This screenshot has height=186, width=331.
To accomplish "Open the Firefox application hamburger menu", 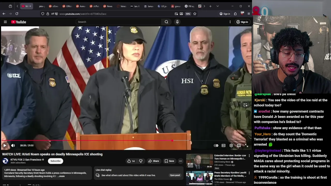I will point(249,14).
